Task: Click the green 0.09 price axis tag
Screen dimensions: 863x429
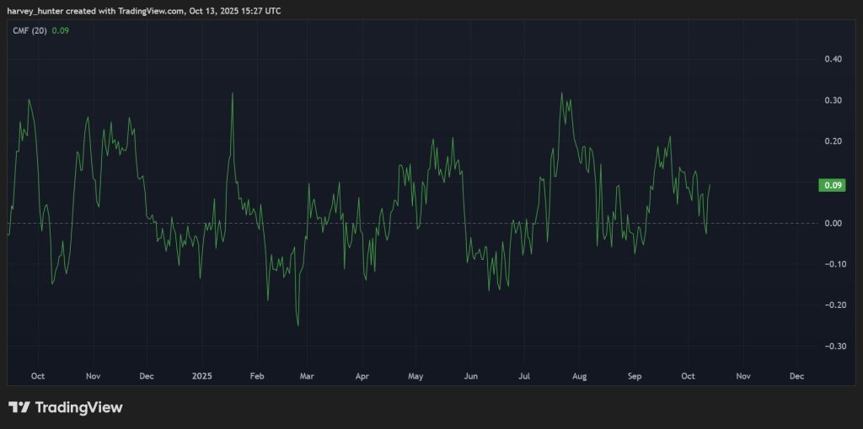Action: pyautogui.click(x=832, y=185)
